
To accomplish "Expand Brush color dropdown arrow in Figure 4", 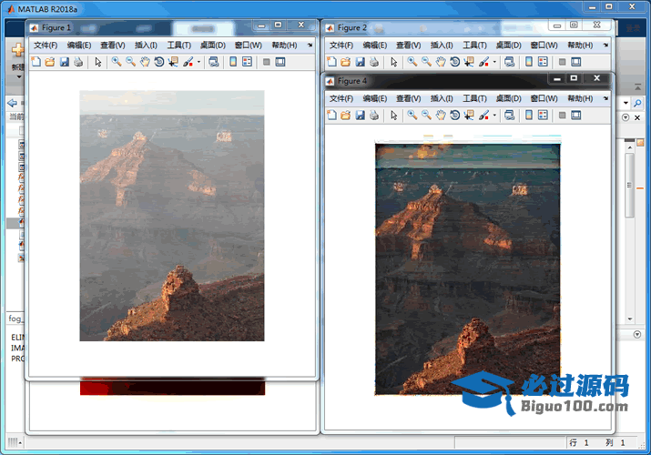I will pos(494,116).
